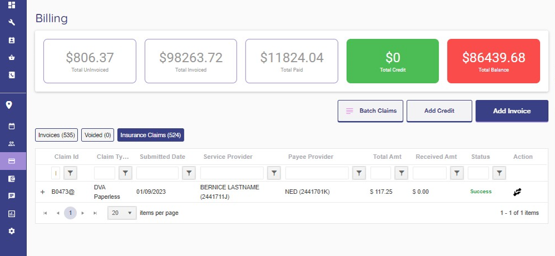Click the Batch Claims button

tap(370, 111)
